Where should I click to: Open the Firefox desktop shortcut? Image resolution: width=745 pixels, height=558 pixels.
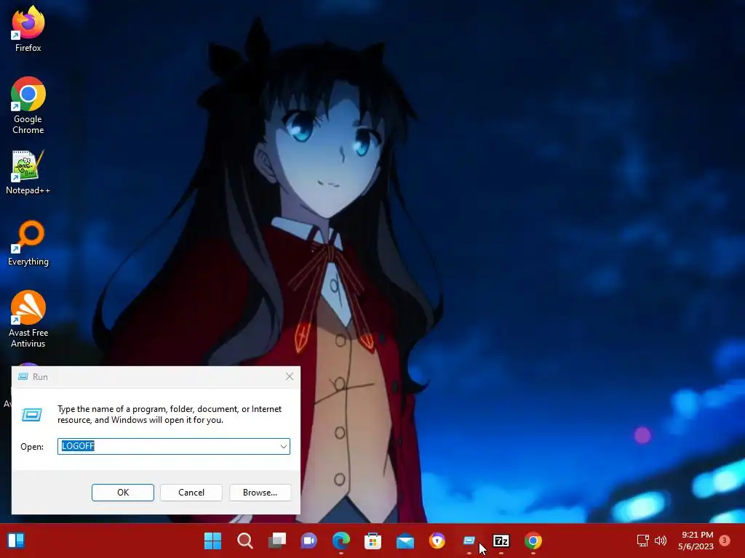[28, 28]
